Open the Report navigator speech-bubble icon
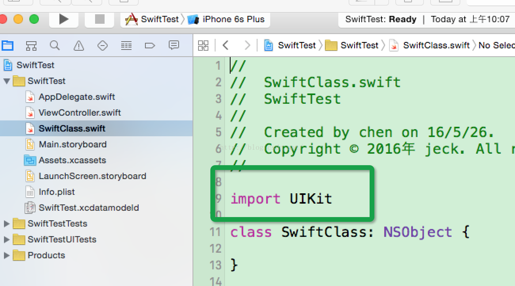The height and width of the screenshot is (286, 515). pyautogui.click(x=174, y=46)
